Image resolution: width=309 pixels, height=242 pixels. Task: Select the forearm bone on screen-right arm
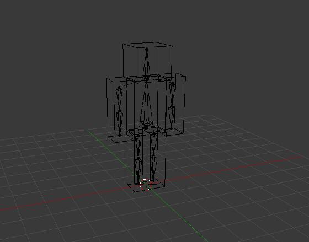172,117
